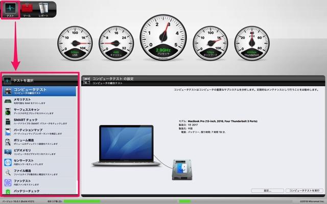Click the キャッシュ cache gauge
327x204 pixels.
[116, 43]
